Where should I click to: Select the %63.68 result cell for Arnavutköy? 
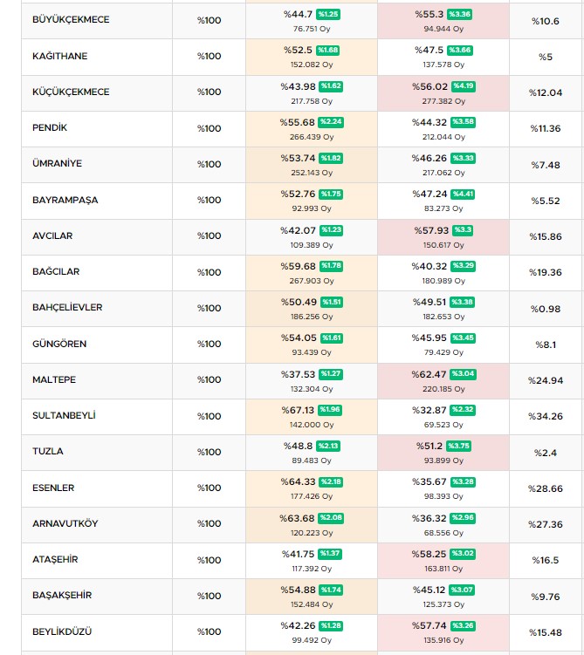point(298,518)
